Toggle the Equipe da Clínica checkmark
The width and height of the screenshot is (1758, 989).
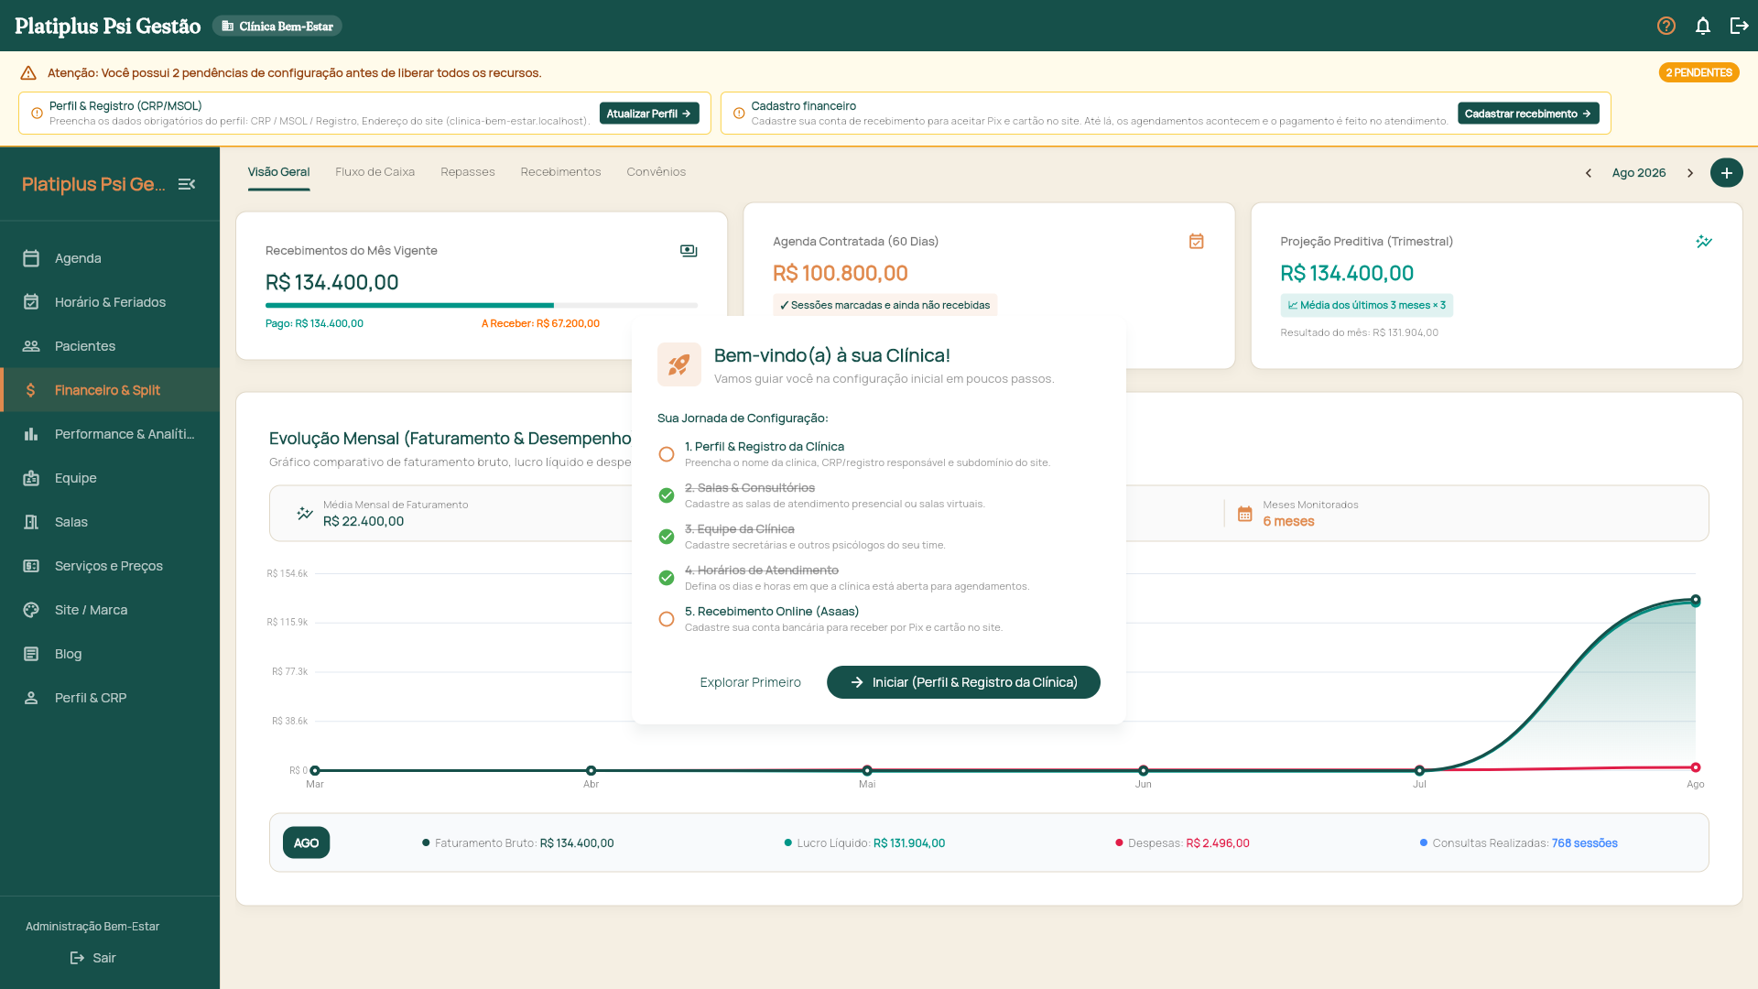pyautogui.click(x=667, y=537)
